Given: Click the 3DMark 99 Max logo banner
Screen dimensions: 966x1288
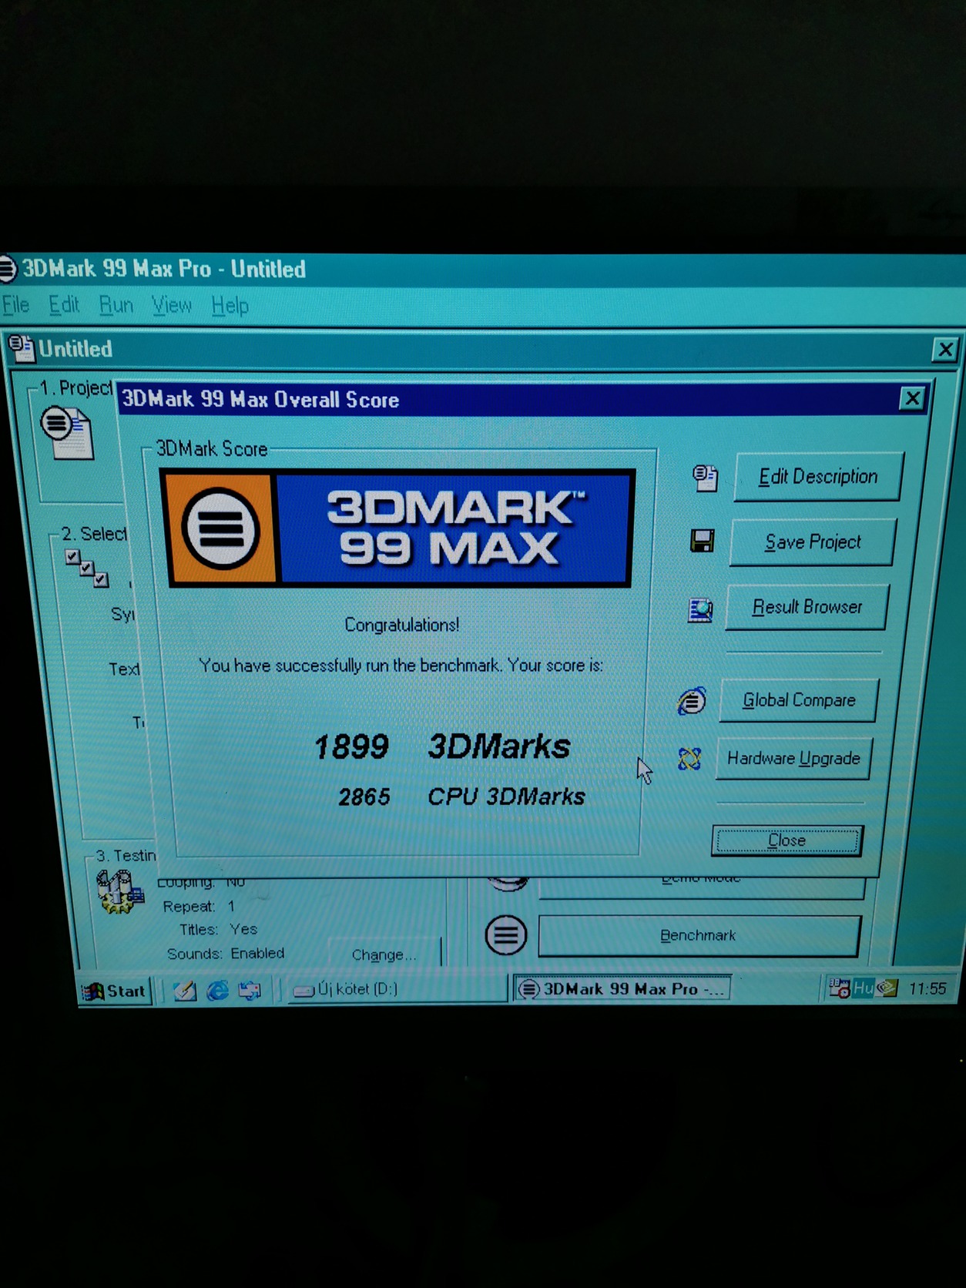Looking at the screenshot, I should [400, 528].
